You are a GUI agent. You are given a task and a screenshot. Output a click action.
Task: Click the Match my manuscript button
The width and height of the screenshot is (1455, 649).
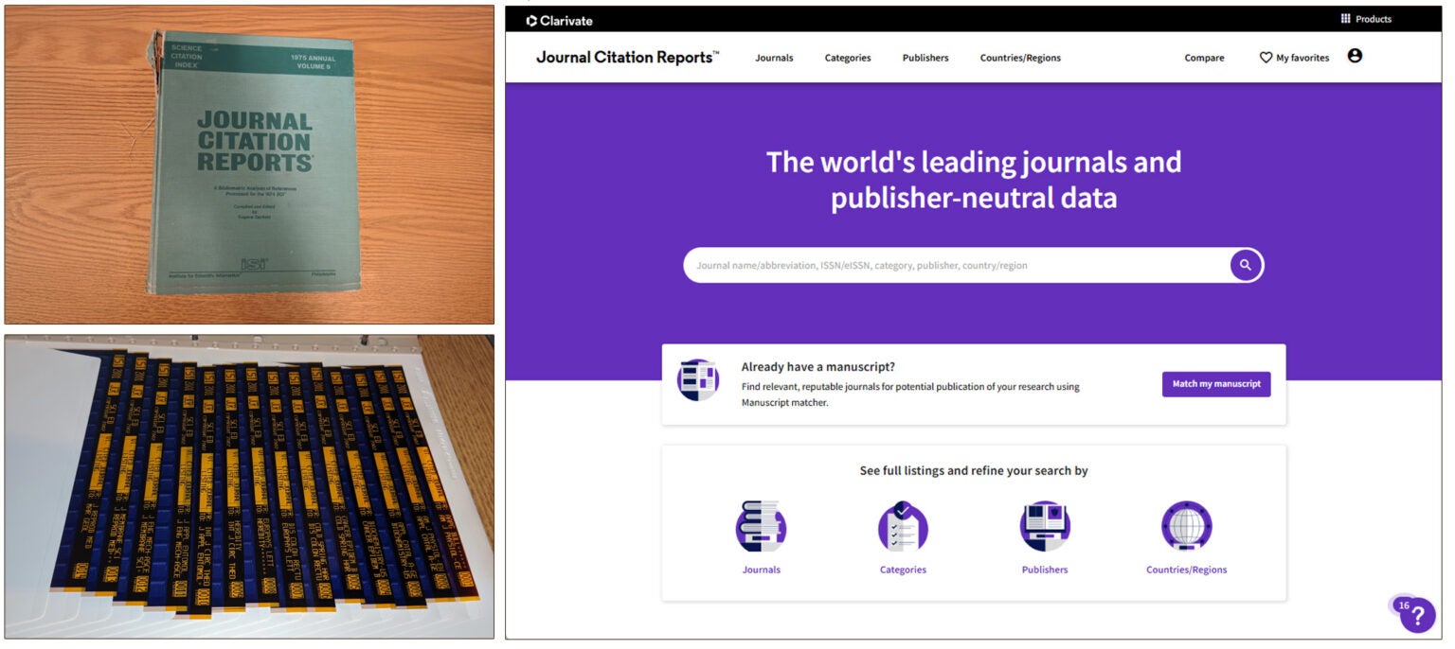click(1216, 384)
